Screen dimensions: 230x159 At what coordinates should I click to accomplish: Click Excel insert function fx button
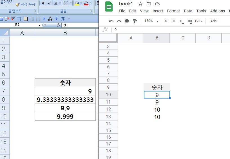[x=59, y=25]
